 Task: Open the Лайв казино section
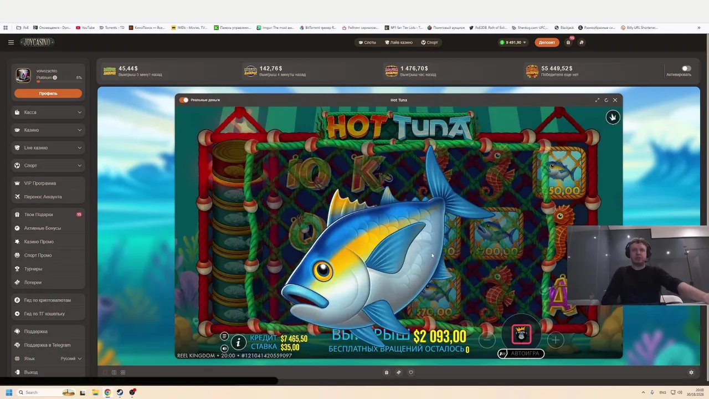click(398, 42)
